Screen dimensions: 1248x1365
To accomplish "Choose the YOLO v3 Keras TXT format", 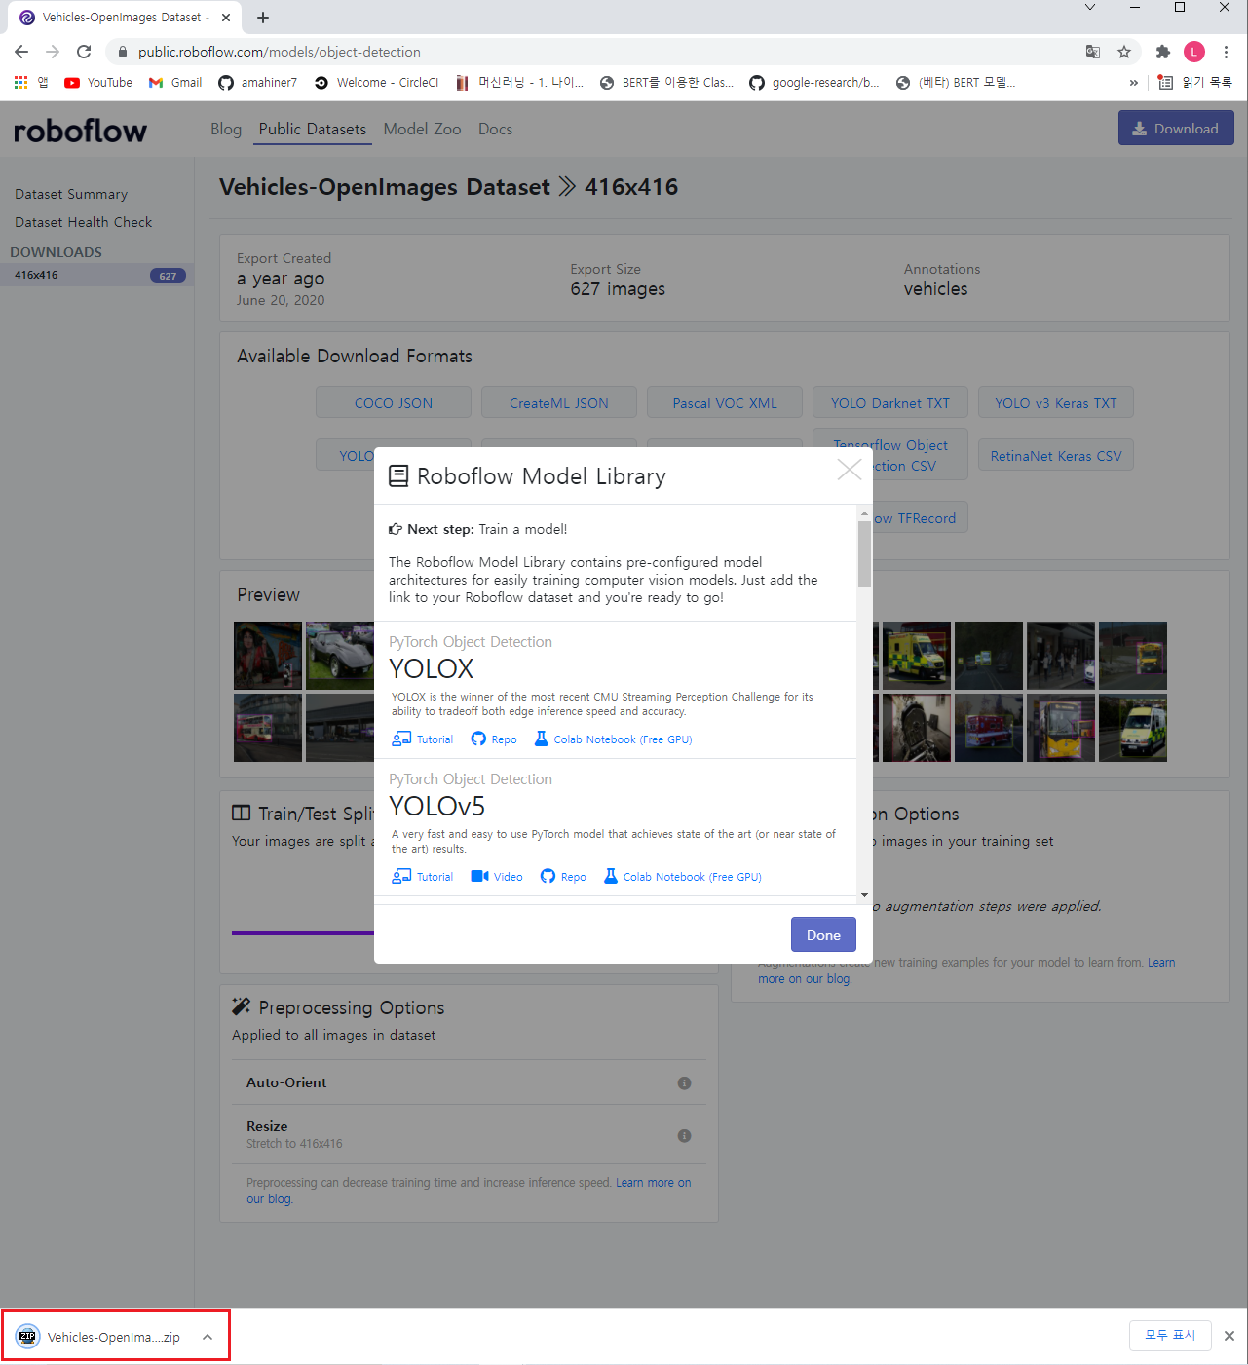I will click(x=1056, y=402).
